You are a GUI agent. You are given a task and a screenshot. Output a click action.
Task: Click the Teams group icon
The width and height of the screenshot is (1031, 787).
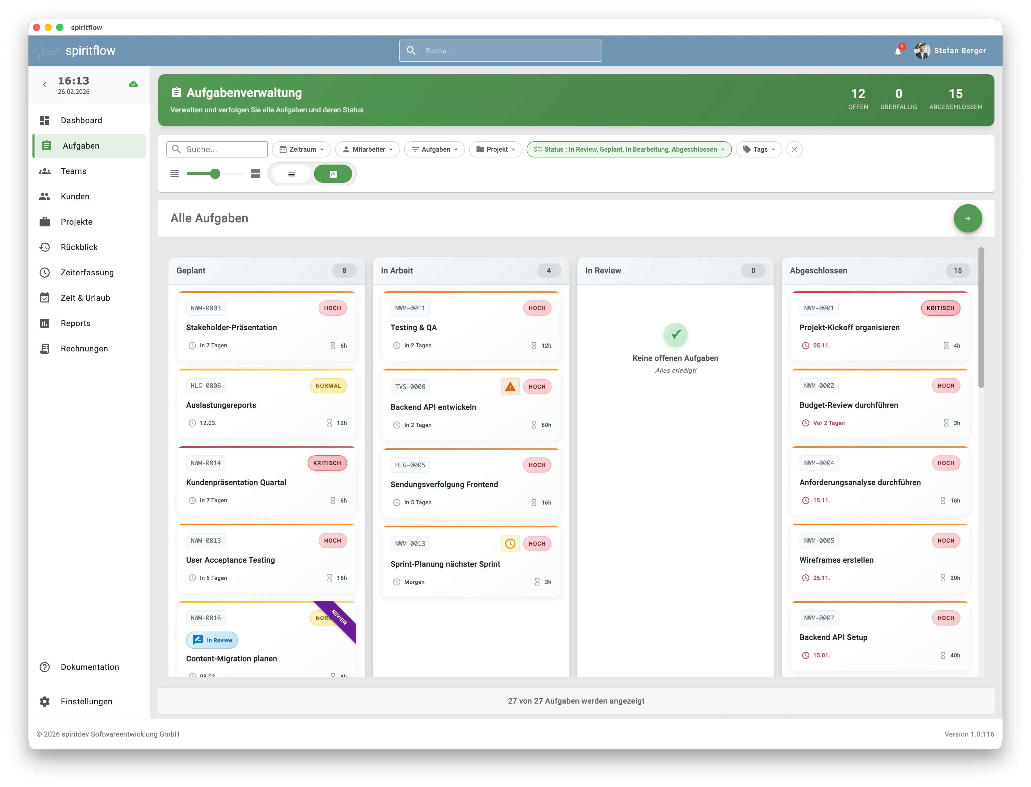click(x=44, y=171)
